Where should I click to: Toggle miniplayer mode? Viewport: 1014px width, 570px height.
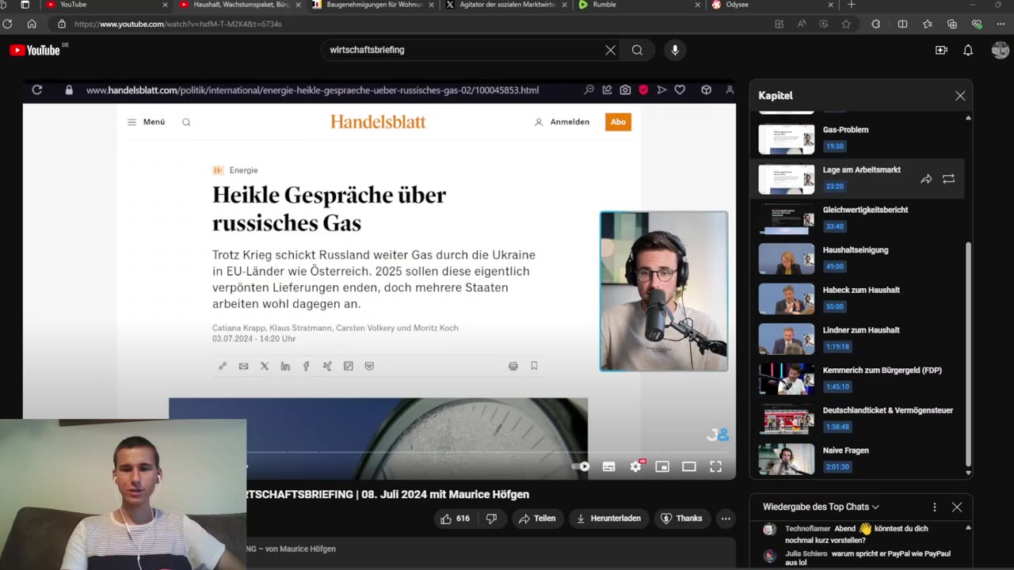pos(662,466)
